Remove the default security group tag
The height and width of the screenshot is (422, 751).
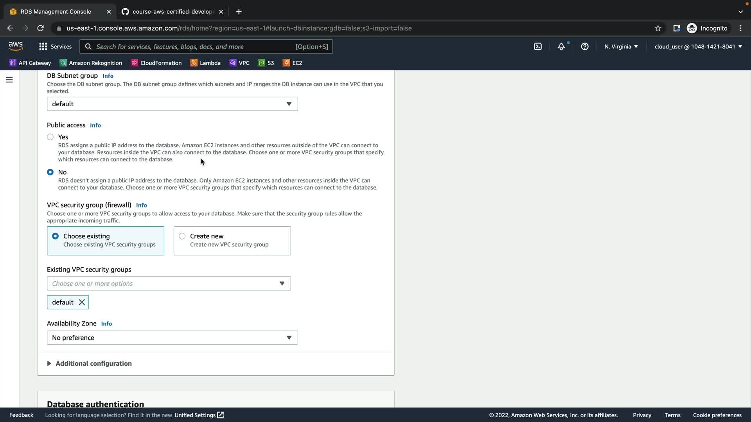tap(82, 302)
